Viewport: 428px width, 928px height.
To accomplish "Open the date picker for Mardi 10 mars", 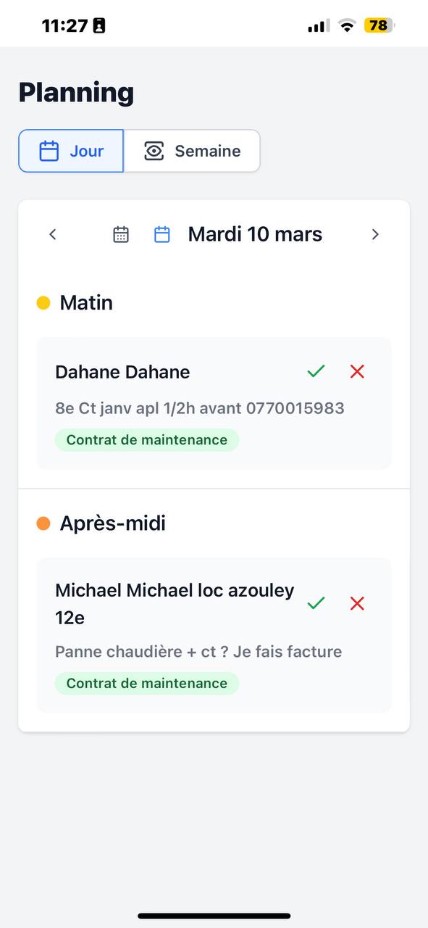I will [x=255, y=233].
